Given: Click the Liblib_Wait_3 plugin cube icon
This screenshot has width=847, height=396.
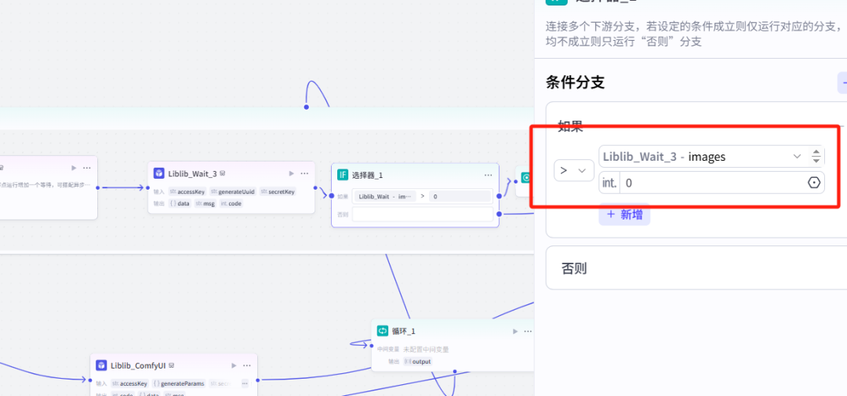Looking at the screenshot, I should pos(158,173).
